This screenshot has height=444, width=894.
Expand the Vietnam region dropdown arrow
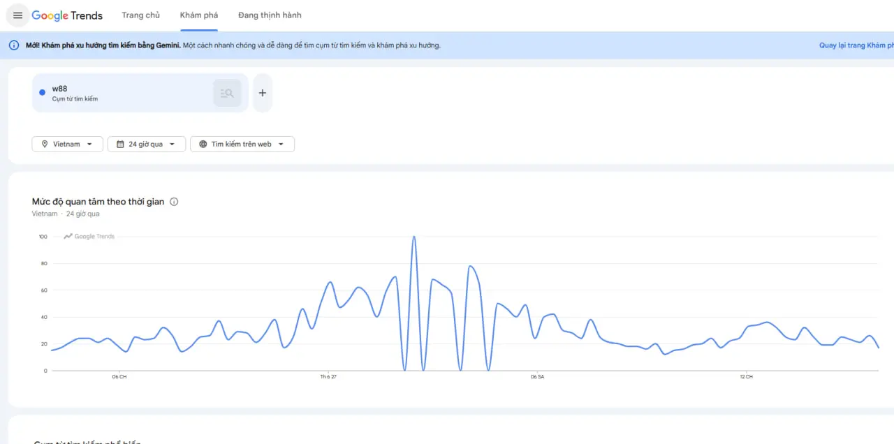coord(89,145)
